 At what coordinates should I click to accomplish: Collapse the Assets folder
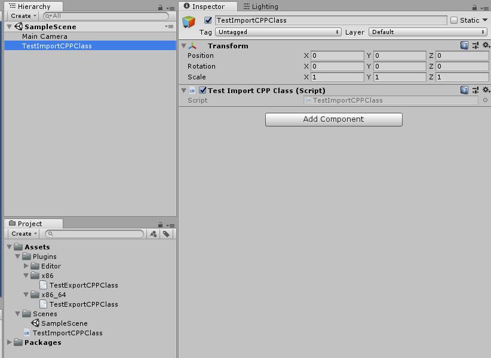(10, 247)
